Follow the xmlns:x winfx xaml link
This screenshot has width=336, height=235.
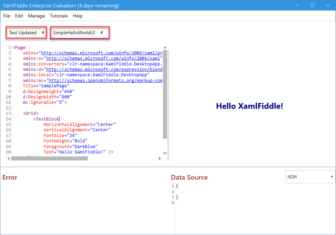pos(103,58)
